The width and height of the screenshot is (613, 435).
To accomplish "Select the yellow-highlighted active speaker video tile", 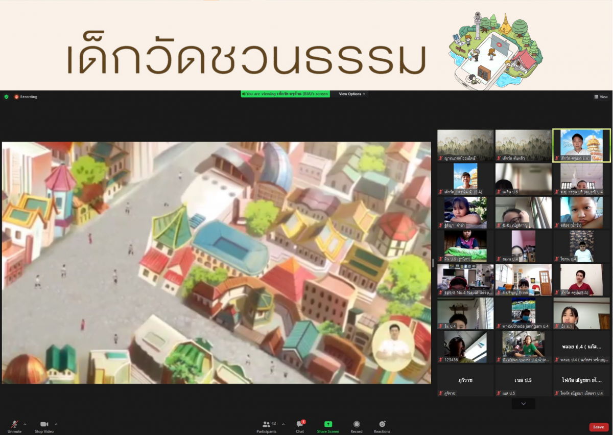I will (581, 146).
